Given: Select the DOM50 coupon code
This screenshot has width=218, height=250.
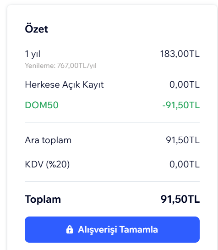Looking at the screenshot, I should [x=42, y=105].
